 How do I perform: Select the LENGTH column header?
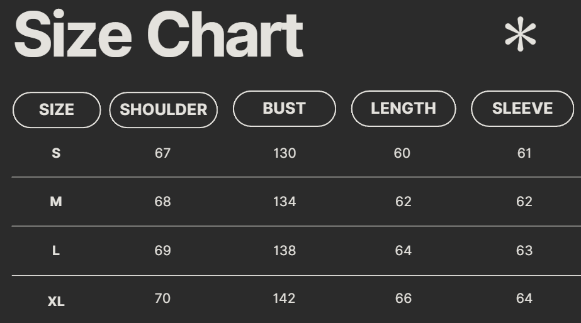[403, 108]
